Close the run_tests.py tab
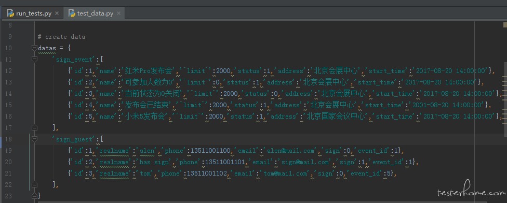 57,13
